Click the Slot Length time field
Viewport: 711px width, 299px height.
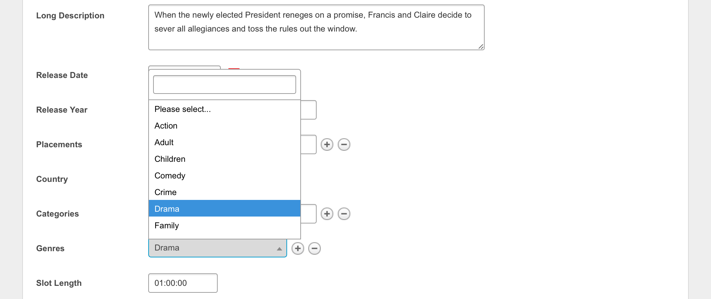click(183, 283)
